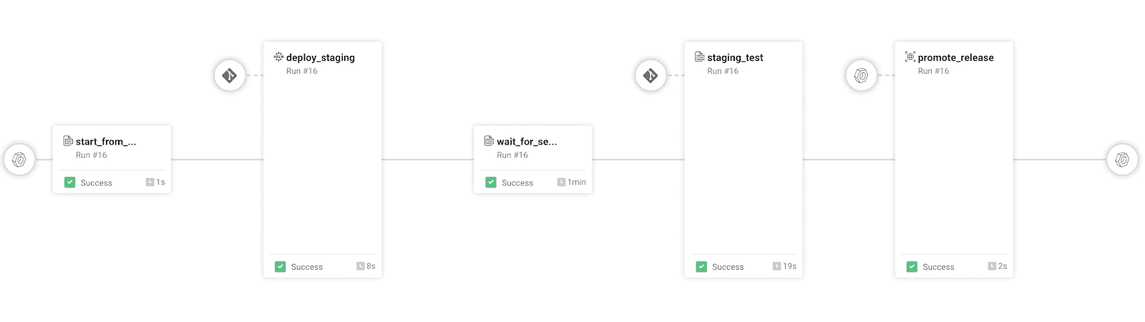Screen dimensions: 1145x322
Task: Click the pipeline end hexagon node
Action: (1122, 160)
